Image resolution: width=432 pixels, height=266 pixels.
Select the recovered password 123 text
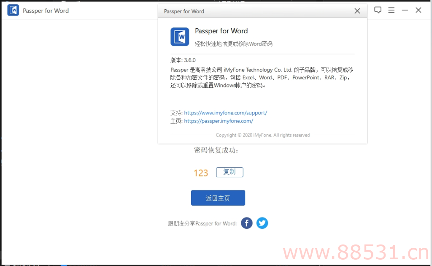point(200,173)
